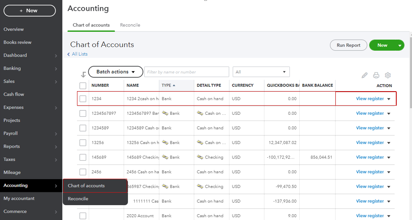The width and height of the screenshot is (412, 220).
Task: Open Accounting in the sidebar
Action: pyautogui.click(x=31, y=185)
